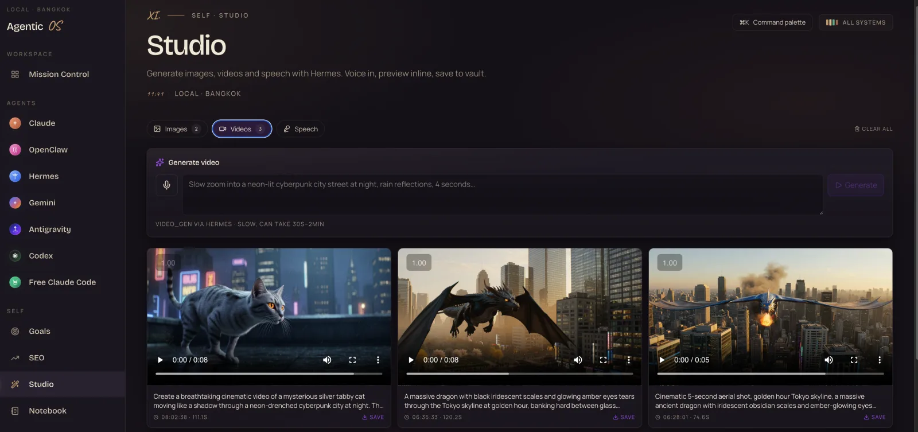Select the Claude agent icon
Image resolution: width=918 pixels, height=432 pixels.
tap(15, 123)
